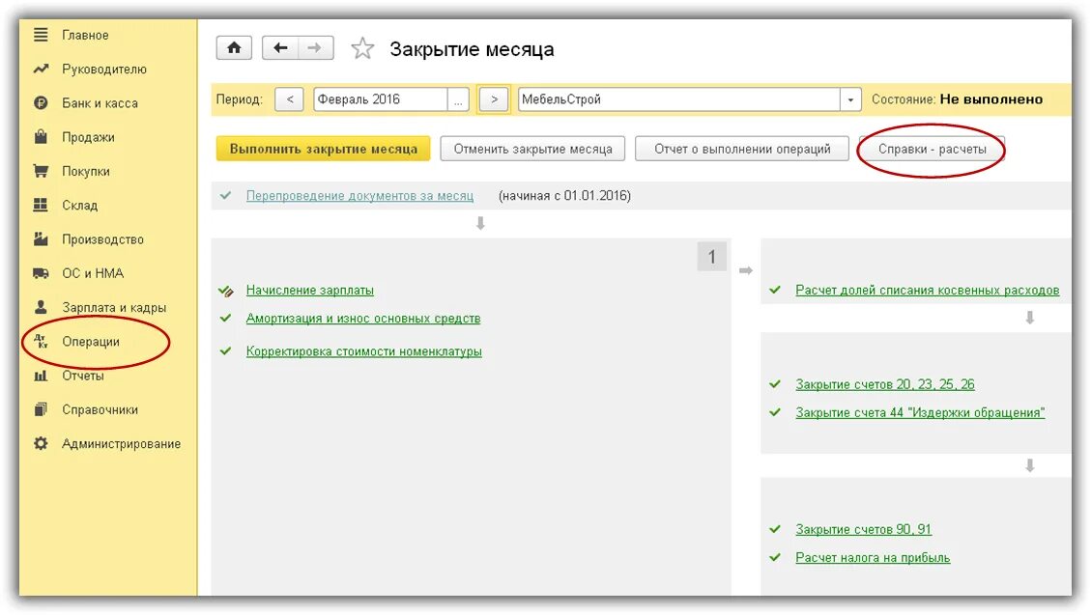Click the Операции Дт/Кт icon
1091x615 pixels.
click(41, 341)
